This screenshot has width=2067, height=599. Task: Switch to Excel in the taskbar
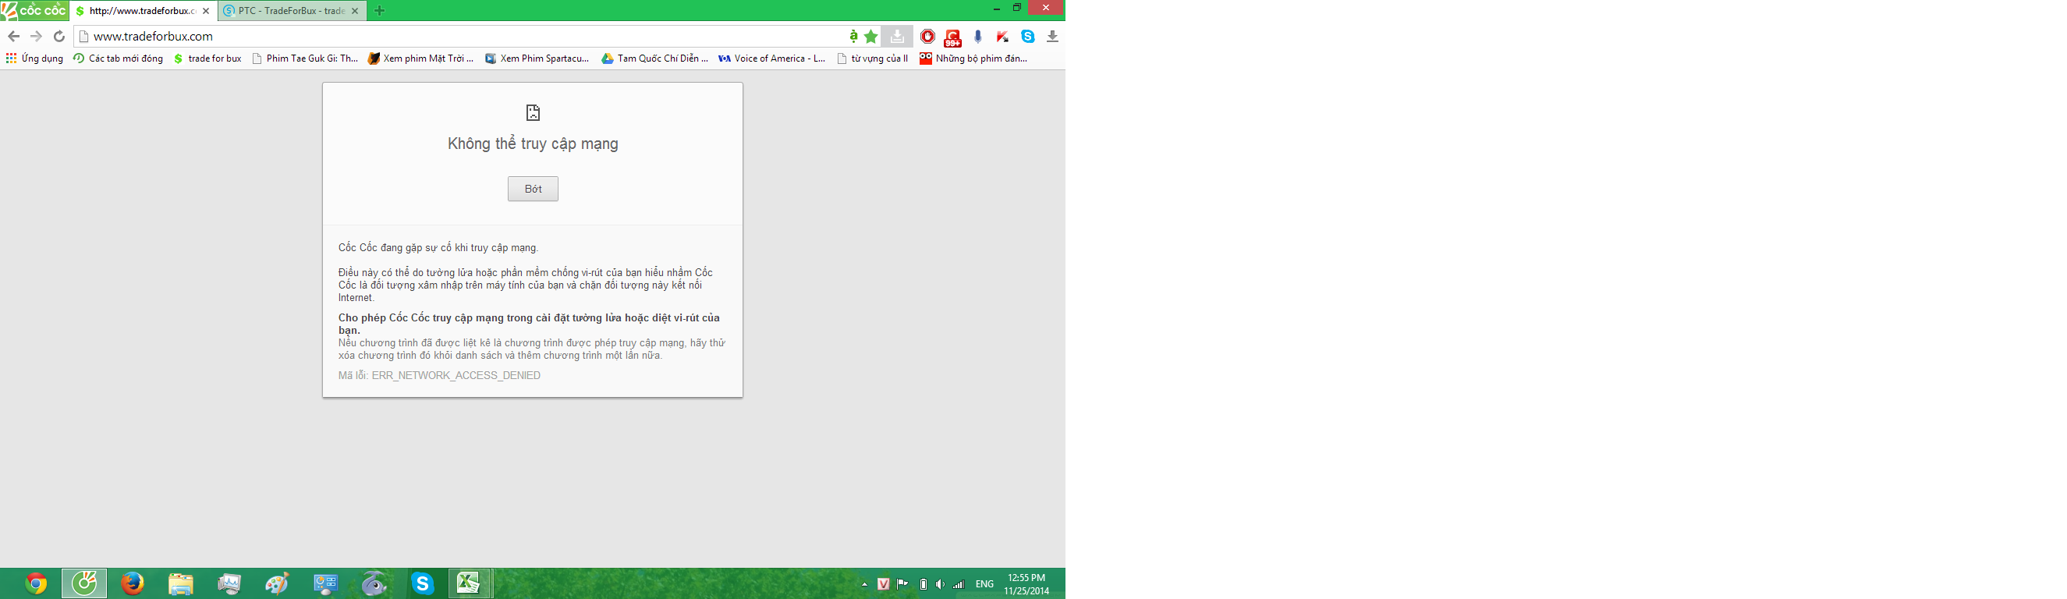tap(470, 583)
